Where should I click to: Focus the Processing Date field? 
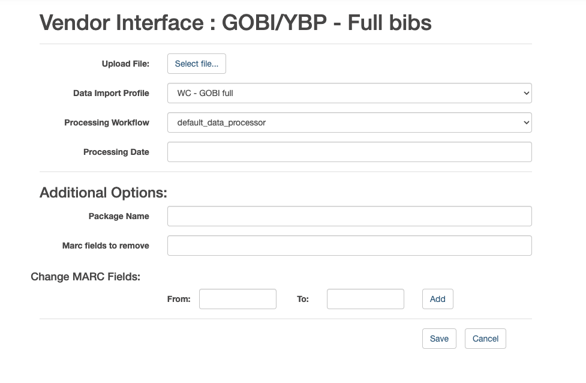pos(350,152)
